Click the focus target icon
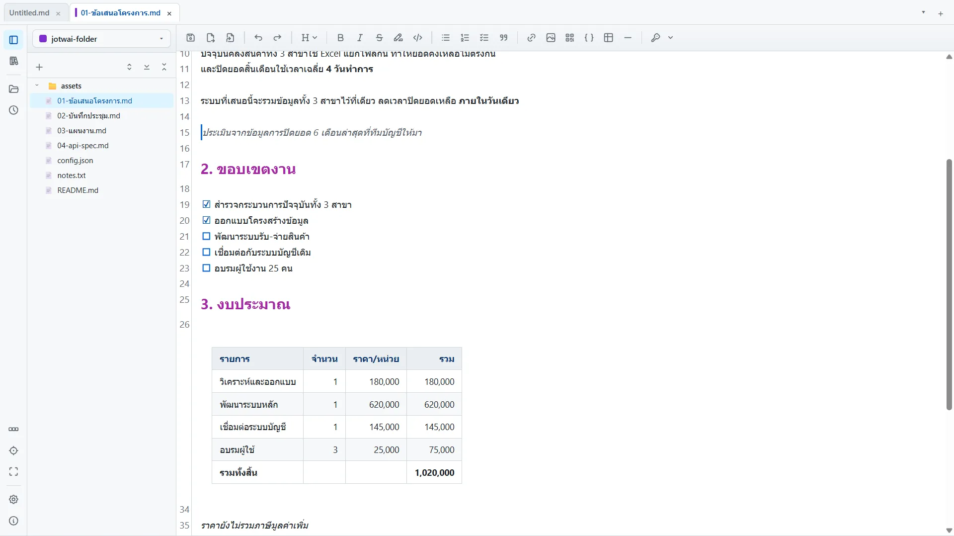Image resolution: width=954 pixels, height=536 pixels. [x=13, y=450]
